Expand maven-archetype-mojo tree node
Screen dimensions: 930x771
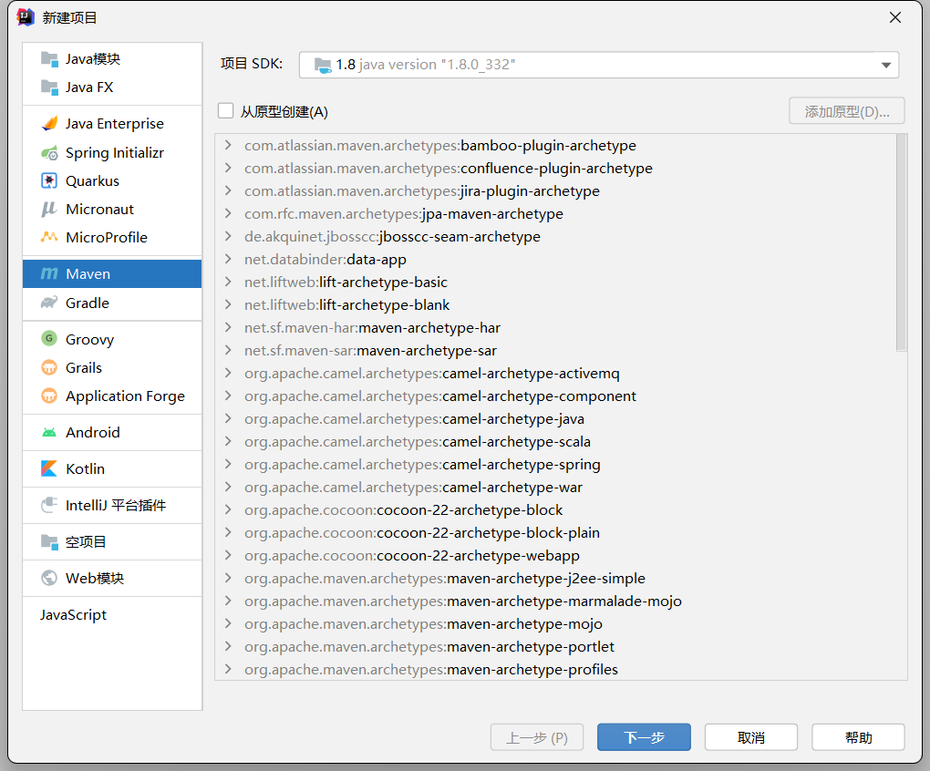coord(228,623)
